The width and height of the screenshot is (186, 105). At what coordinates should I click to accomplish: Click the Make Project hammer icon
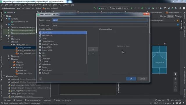(x=95, y=8)
